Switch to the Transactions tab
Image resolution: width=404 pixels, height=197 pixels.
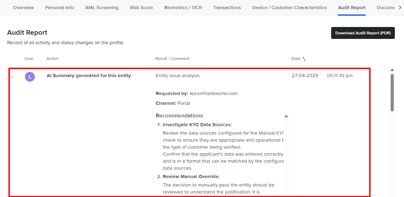227,7
